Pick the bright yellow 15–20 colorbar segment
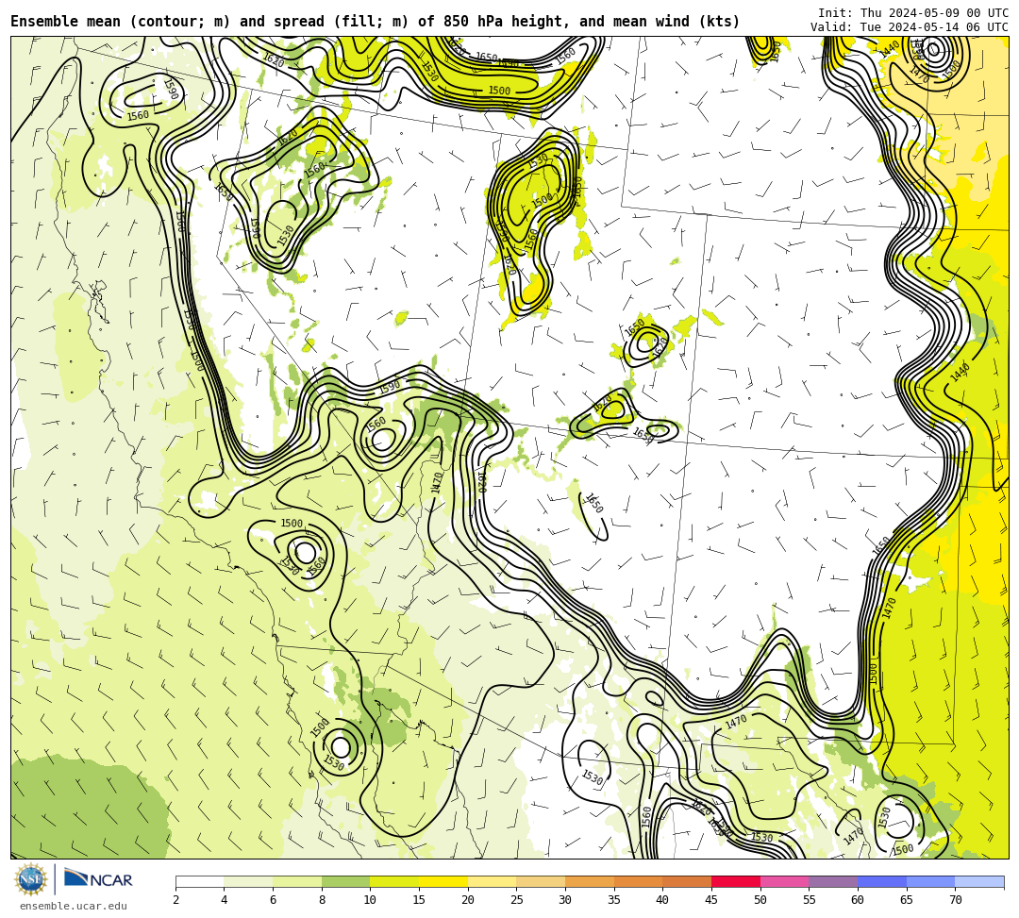Viewport: 1019px width, 918px height. coord(443,881)
